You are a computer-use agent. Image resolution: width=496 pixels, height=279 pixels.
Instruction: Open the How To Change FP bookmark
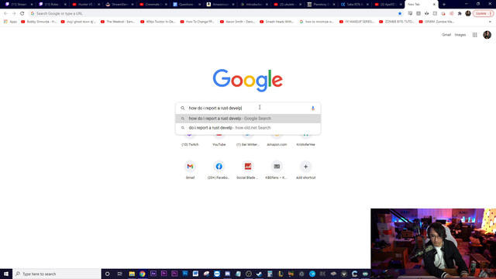pyautogui.click(x=198, y=22)
